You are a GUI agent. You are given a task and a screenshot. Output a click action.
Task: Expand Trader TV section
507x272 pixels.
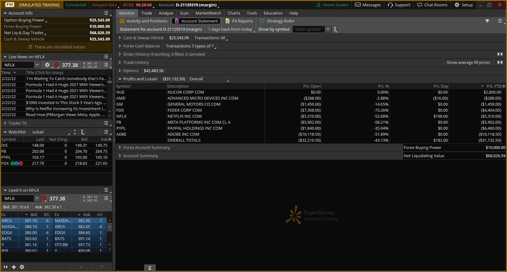coord(5,123)
